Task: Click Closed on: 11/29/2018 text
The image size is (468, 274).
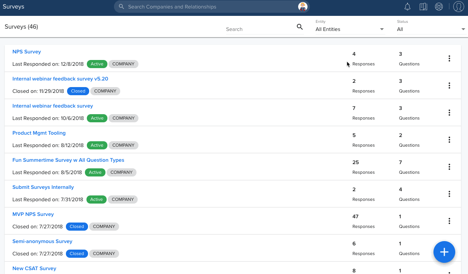Action: 38,91
